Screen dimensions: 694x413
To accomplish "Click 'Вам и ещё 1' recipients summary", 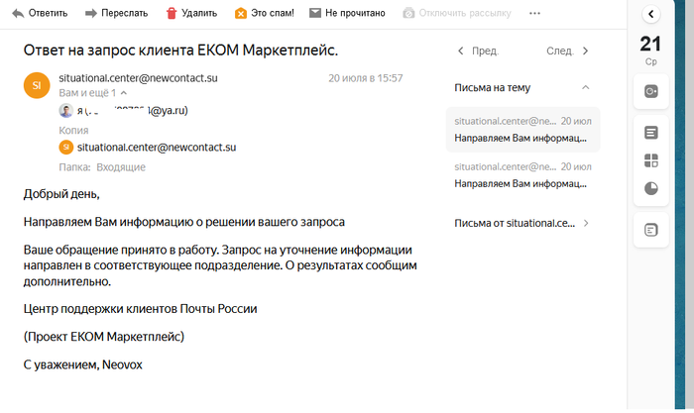I will (x=87, y=93).
